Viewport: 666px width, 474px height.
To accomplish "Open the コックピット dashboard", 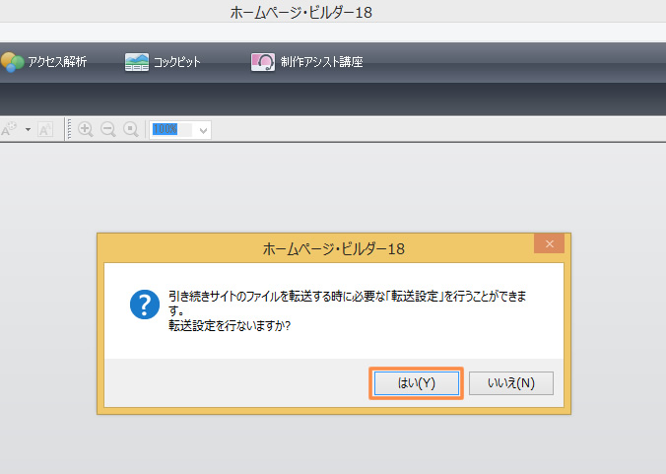I will (x=163, y=62).
